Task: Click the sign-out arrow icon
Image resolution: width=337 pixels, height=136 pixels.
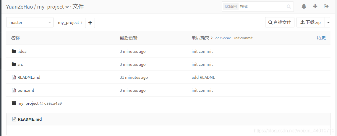Action: [x=326, y=6]
